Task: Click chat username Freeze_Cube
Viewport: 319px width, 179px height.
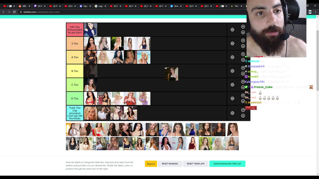Action: (263, 87)
